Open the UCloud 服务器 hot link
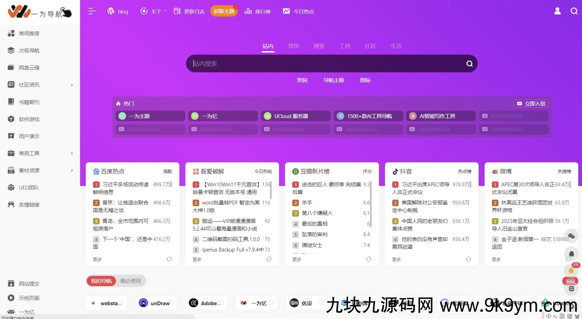Image resolution: width=582 pixels, height=319 pixels. pos(296,116)
